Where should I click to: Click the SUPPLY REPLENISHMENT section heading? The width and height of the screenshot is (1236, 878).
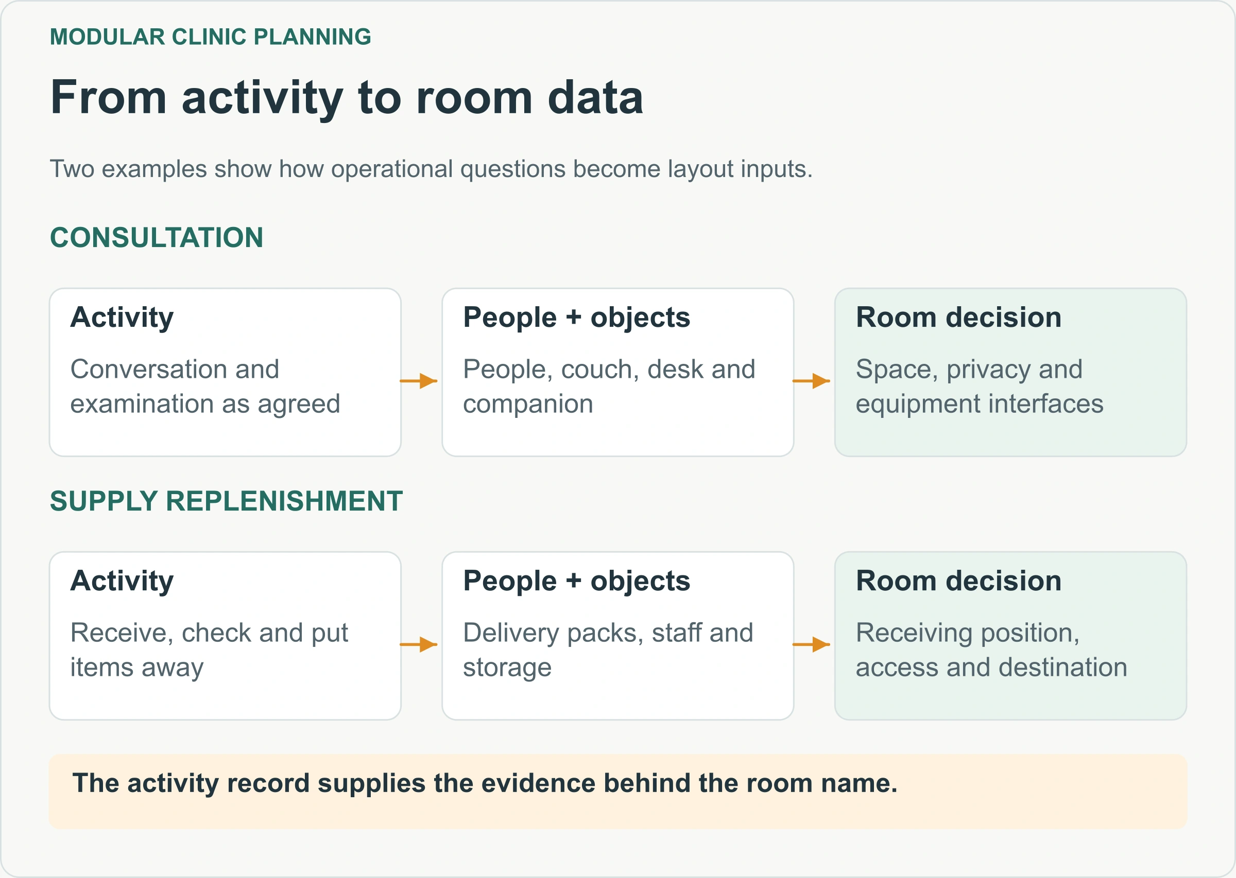226,501
